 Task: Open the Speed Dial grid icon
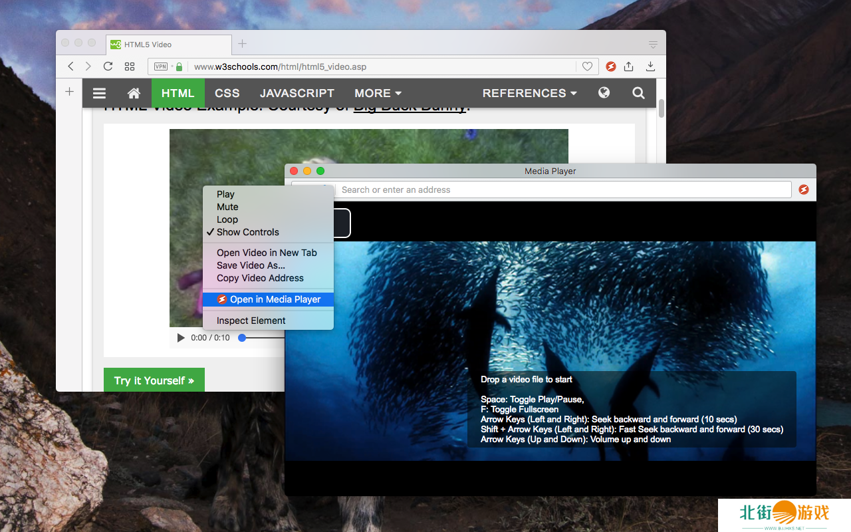130,66
